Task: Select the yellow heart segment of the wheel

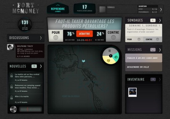Action: tap(108, 60)
